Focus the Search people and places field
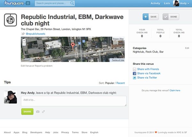This screenshot has width=192, height=137. point(55,3)
